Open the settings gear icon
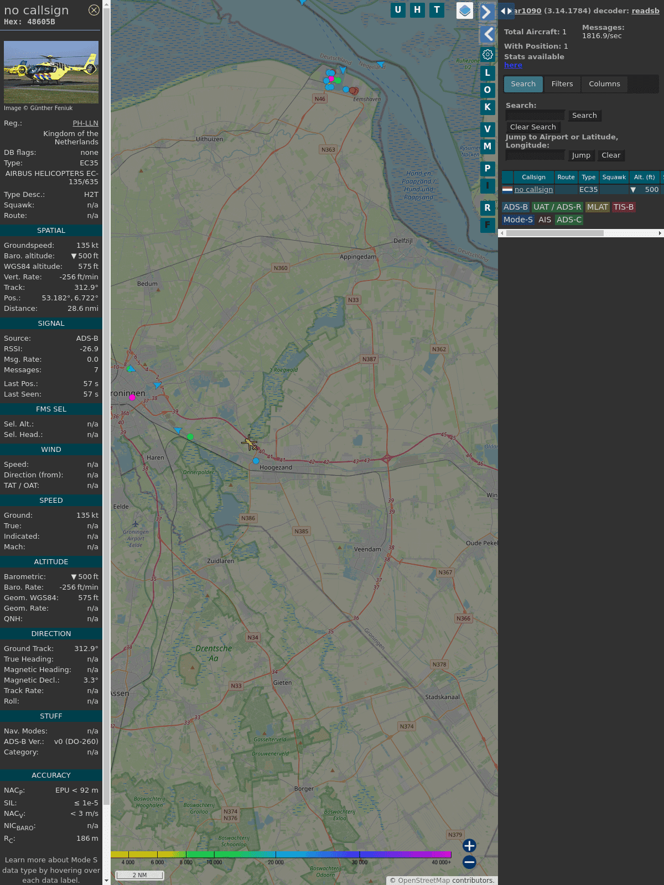Viewport: 664px width, 885px height. [x=487, y=55]
